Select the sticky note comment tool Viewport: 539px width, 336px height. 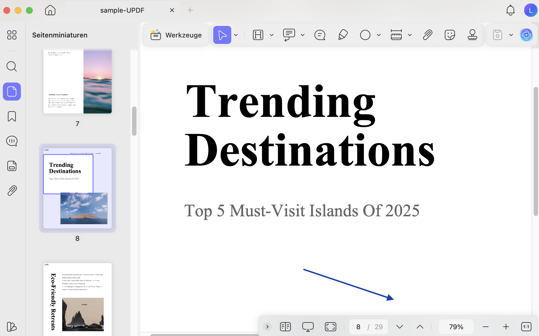(x=320, y=35)
